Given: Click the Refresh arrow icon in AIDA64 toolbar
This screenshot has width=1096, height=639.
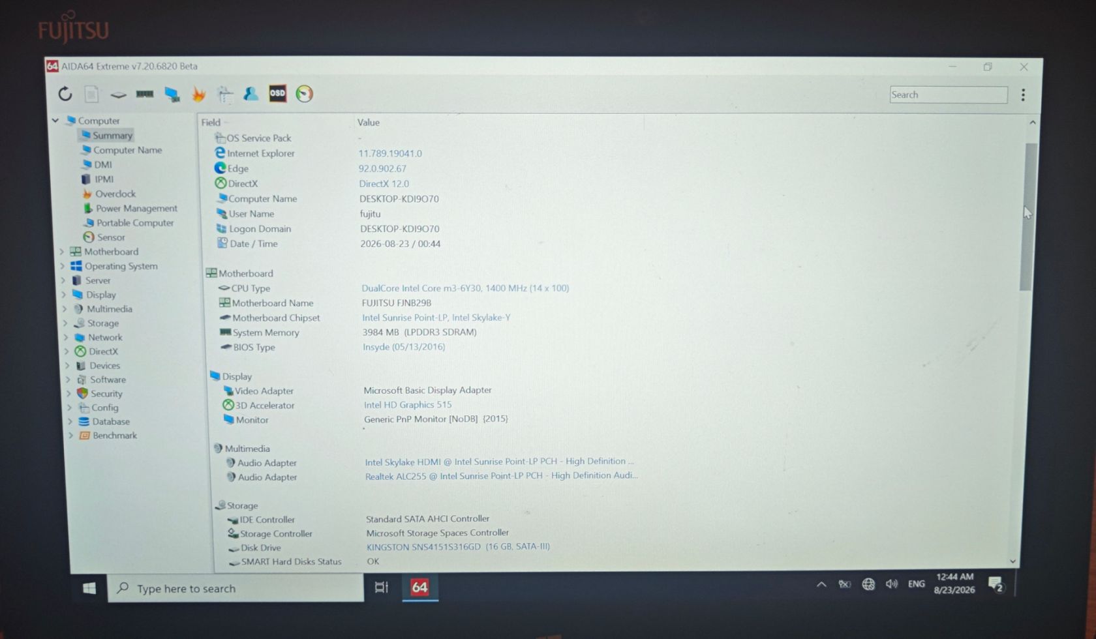Looking at the screenshot, I should pyautogui.click(x=65, y=94).
